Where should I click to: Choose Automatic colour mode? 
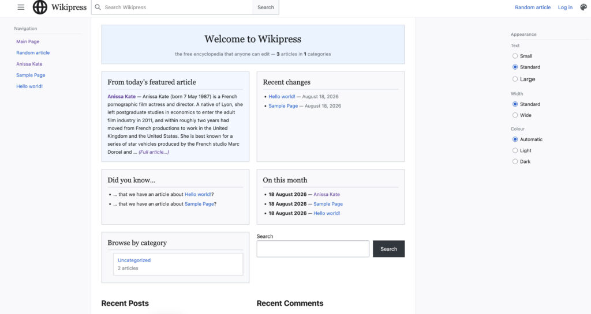pyautogui.click(x=515, y=139)
